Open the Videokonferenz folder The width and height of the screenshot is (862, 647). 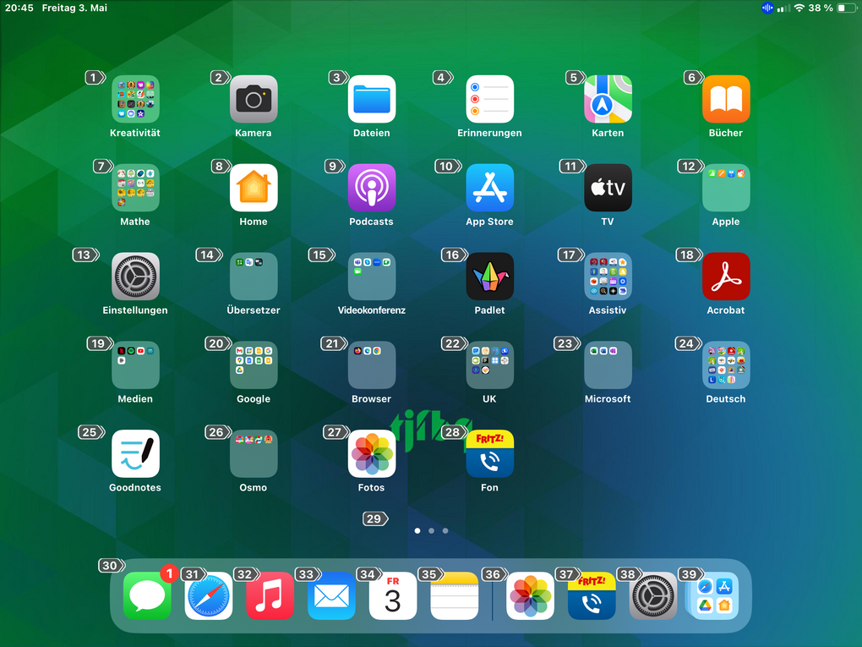372,277
